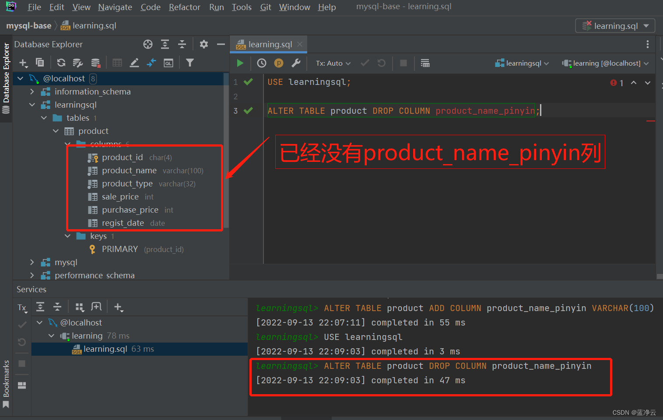
Task: Open the filter funnel icon
Action: (x=189, y=63)
